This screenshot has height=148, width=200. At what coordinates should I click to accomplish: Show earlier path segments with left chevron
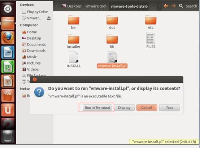56,6
